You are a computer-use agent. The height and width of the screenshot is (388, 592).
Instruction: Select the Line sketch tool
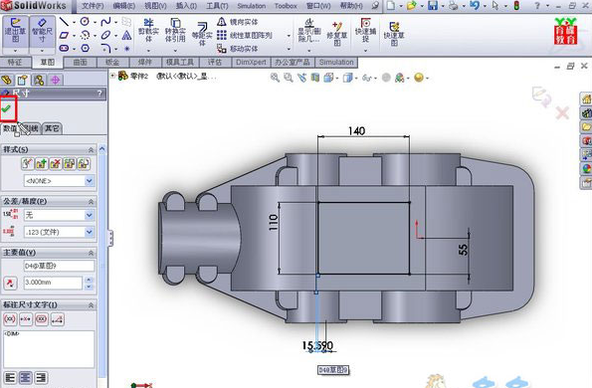[x=64, y=22]
